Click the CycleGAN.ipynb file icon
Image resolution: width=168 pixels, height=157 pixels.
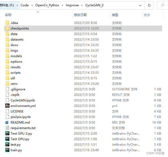[x=7, y=100]
